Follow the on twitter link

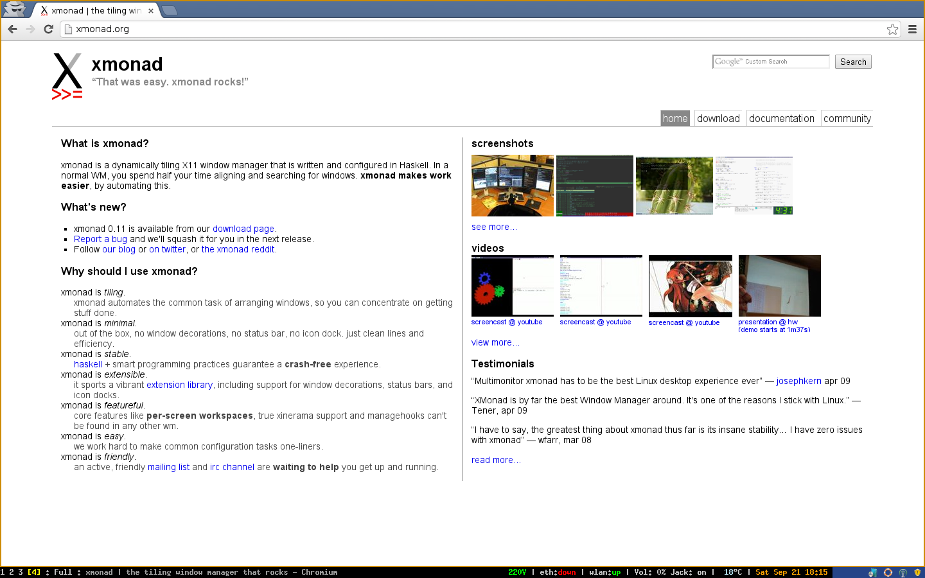pos(168,249)
